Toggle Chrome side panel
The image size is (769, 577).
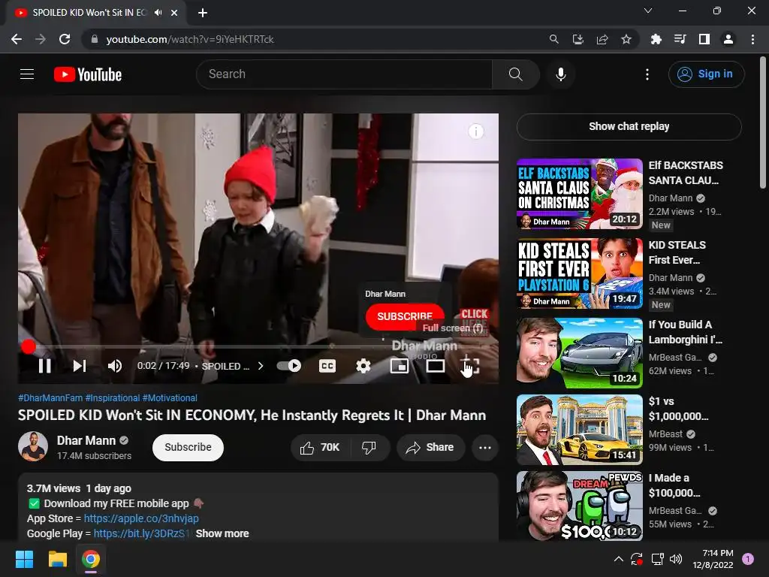[704, 39]
